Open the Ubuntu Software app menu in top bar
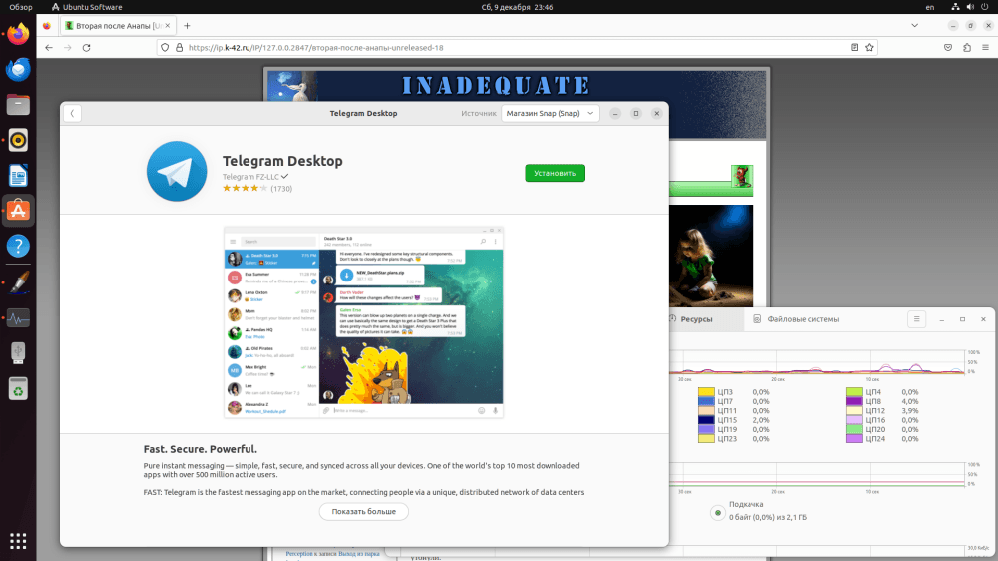Viewport: 998px width, 561px height. point(87,7)
